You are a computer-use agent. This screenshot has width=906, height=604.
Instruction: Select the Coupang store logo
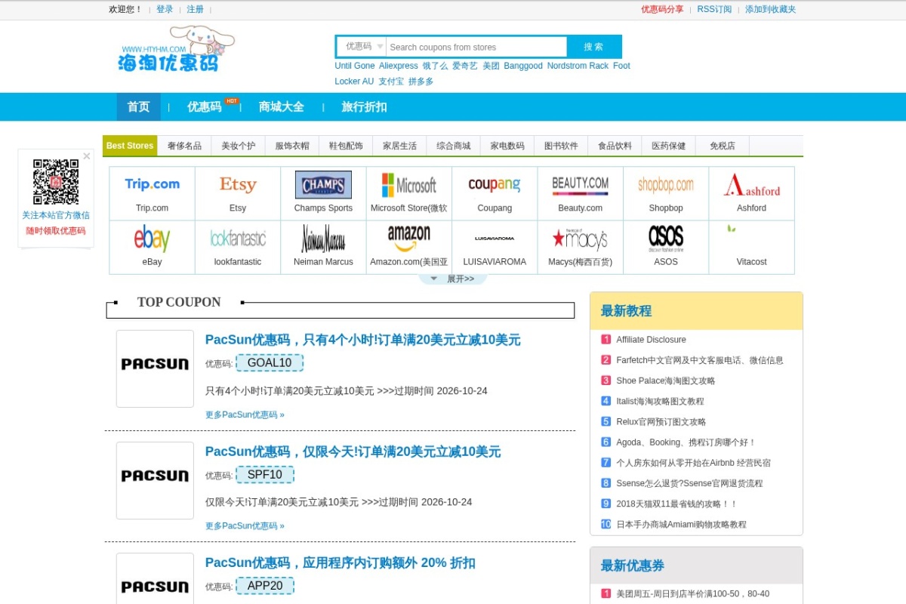pos(495,184)
